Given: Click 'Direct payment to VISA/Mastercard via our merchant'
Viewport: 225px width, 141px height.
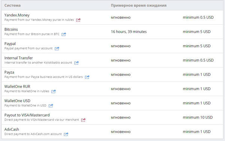Looking at the screenshot, I should pyautogui.click(x=42, y=120).
